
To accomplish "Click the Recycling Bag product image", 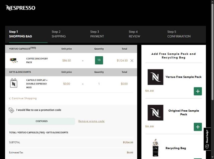I will [155, 148].
